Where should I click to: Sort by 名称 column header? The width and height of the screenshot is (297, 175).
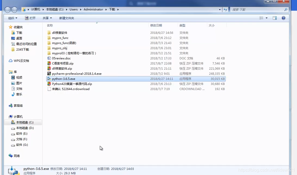pyautogui.click(x=50, y=25)
